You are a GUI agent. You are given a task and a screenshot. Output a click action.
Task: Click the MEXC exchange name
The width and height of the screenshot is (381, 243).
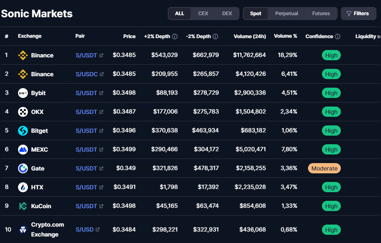[39, 150]
